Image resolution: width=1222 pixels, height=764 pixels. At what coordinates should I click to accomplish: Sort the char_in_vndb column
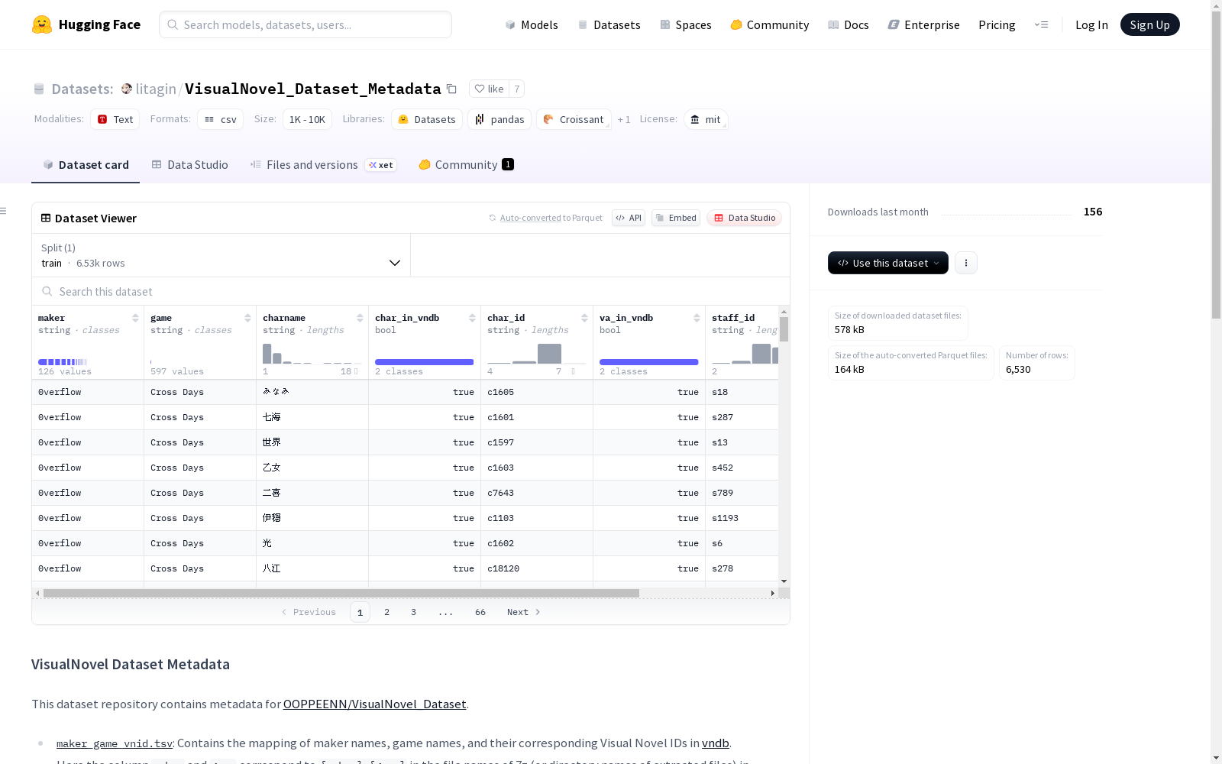[472, 318]
